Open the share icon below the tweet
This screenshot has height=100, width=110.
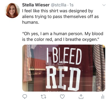(x=81, y=96)
